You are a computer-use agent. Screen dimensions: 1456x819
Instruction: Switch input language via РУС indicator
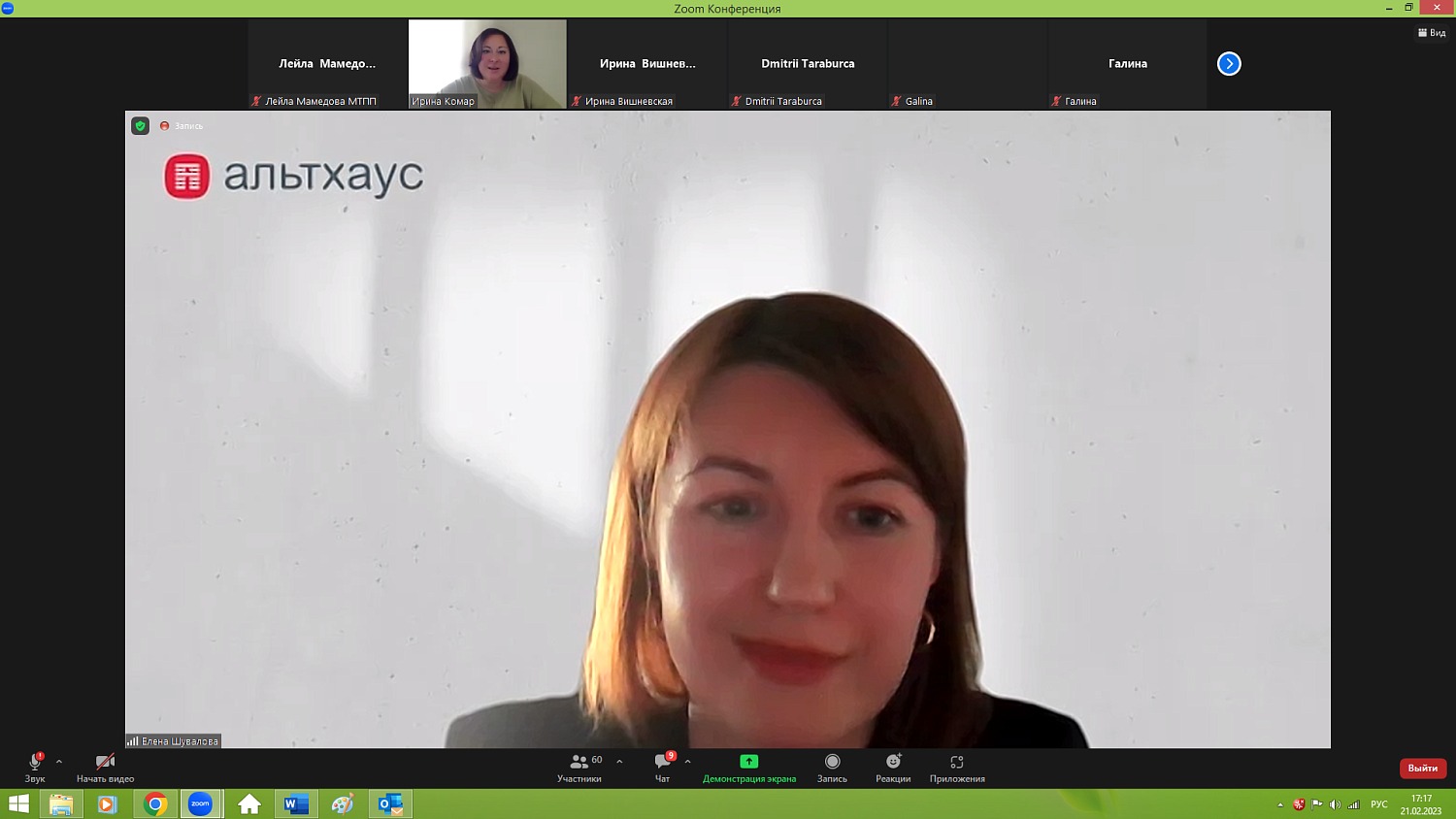[1378, 804]
